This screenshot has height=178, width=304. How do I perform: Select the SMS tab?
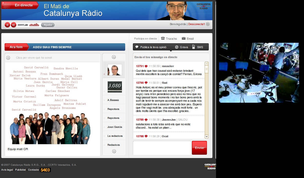[x=200, y=47]
